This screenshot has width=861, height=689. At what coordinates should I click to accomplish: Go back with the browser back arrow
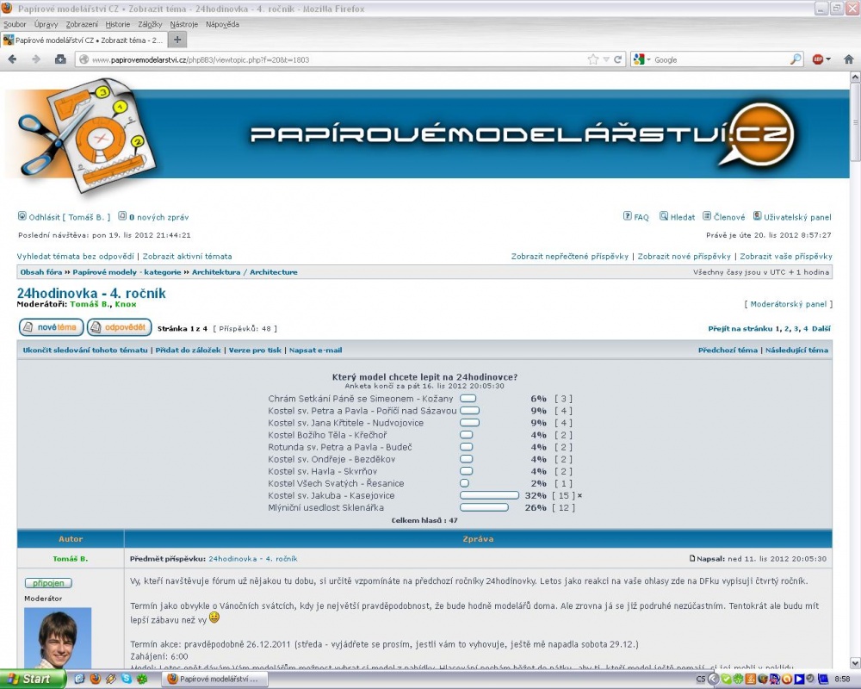coord(12,59)
